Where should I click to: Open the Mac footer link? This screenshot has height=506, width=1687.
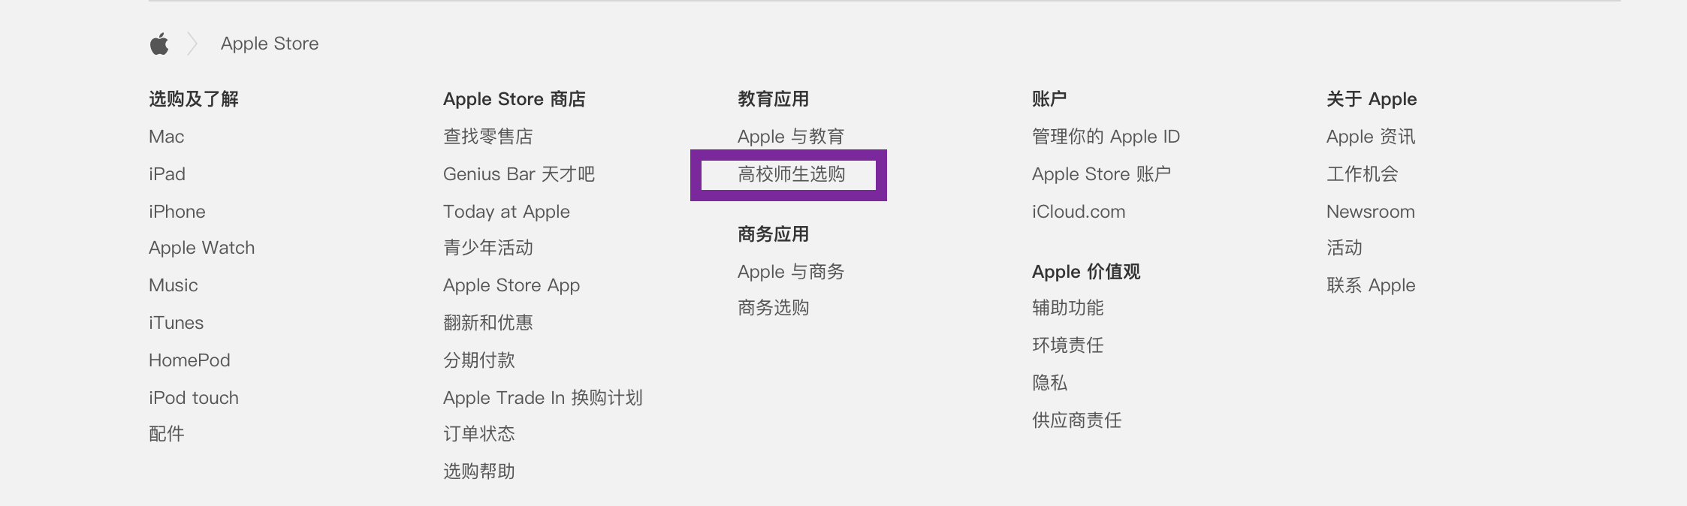(166, 137)
